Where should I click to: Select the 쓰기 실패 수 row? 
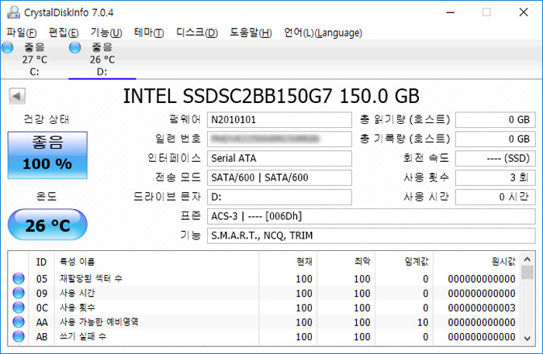click(x=265, y=336)
